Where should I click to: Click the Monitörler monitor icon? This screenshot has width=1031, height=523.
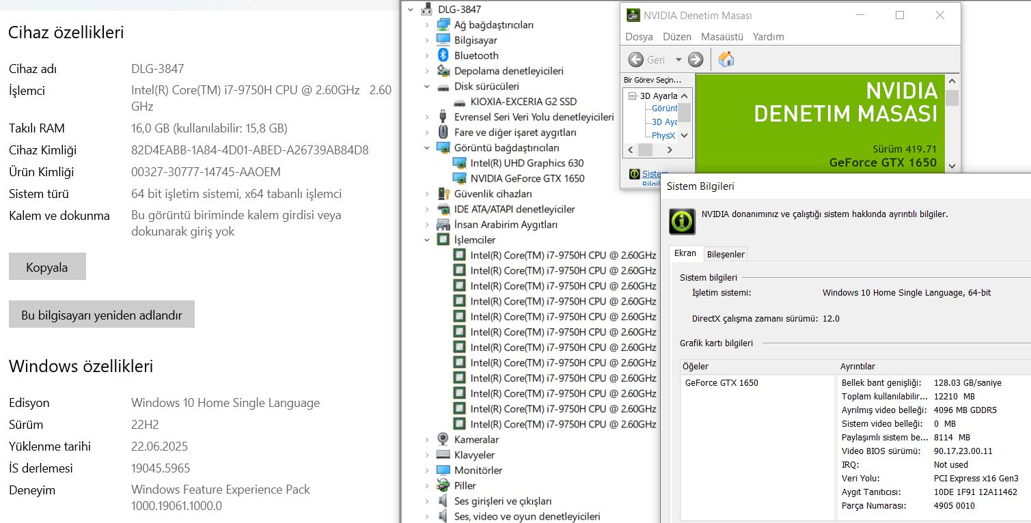coord(443,470)
